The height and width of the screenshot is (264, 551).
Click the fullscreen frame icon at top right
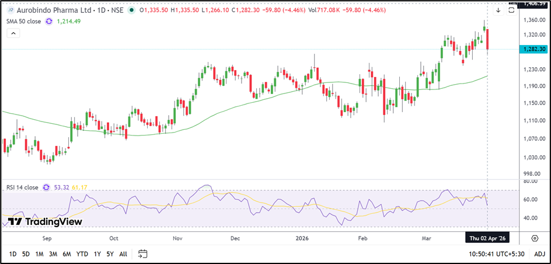point(511,11)
